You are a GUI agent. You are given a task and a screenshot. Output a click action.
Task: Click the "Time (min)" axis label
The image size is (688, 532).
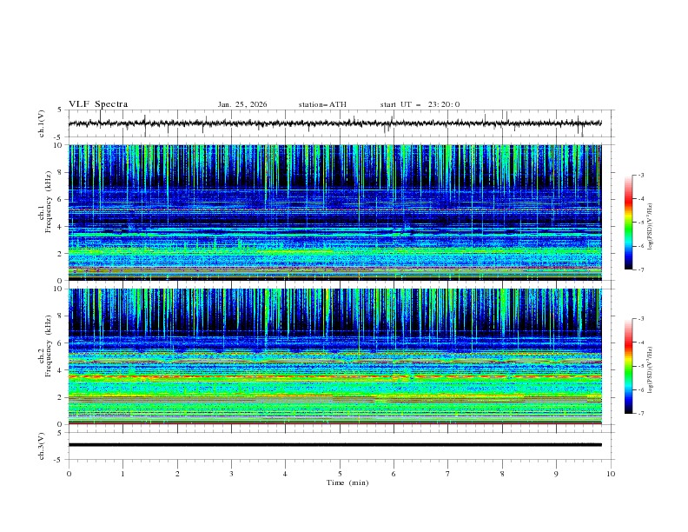347,482
